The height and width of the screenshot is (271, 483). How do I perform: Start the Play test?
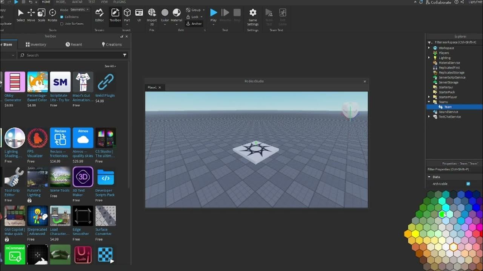click(x=214, y=15)
